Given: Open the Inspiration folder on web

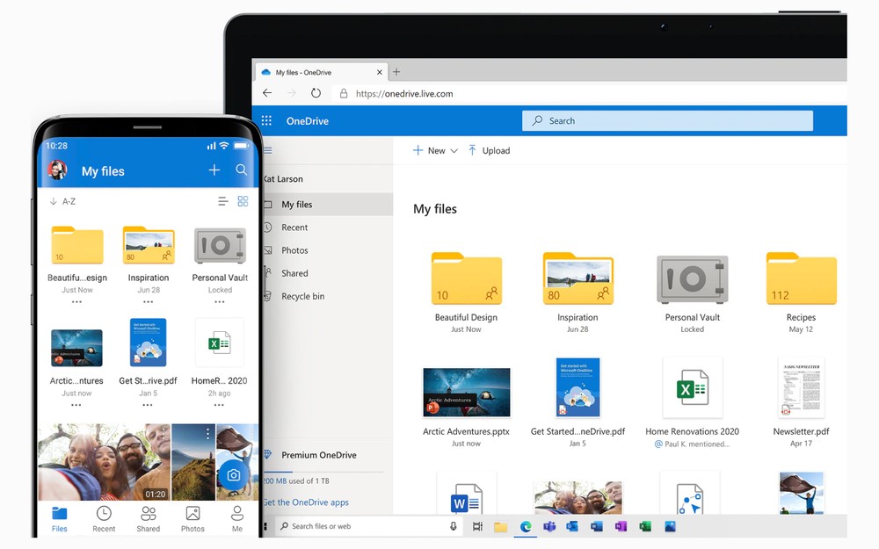Looking at the screenshot, I should pyautogui.click(x=578, y=278).
